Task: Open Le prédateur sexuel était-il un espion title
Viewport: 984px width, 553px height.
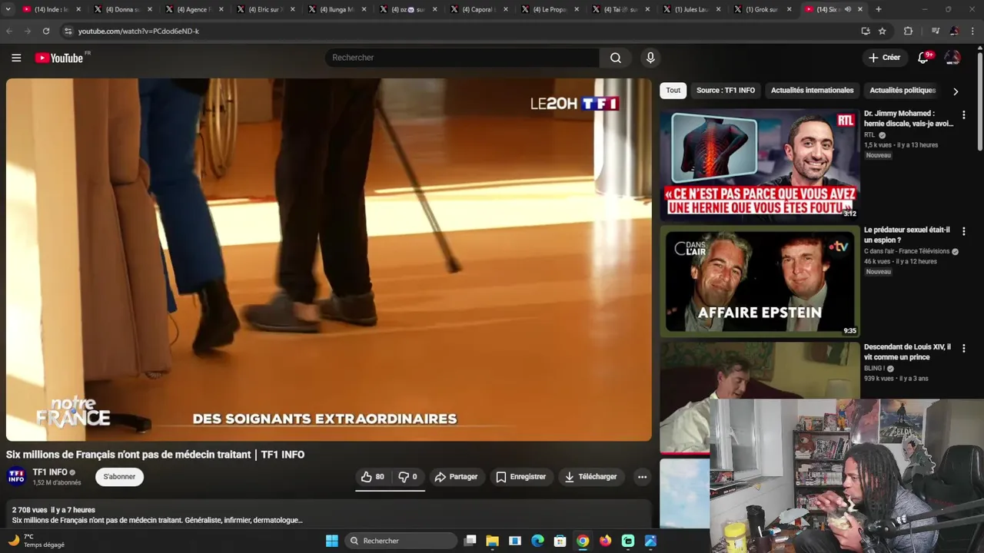Action: [x=907, y=235]
